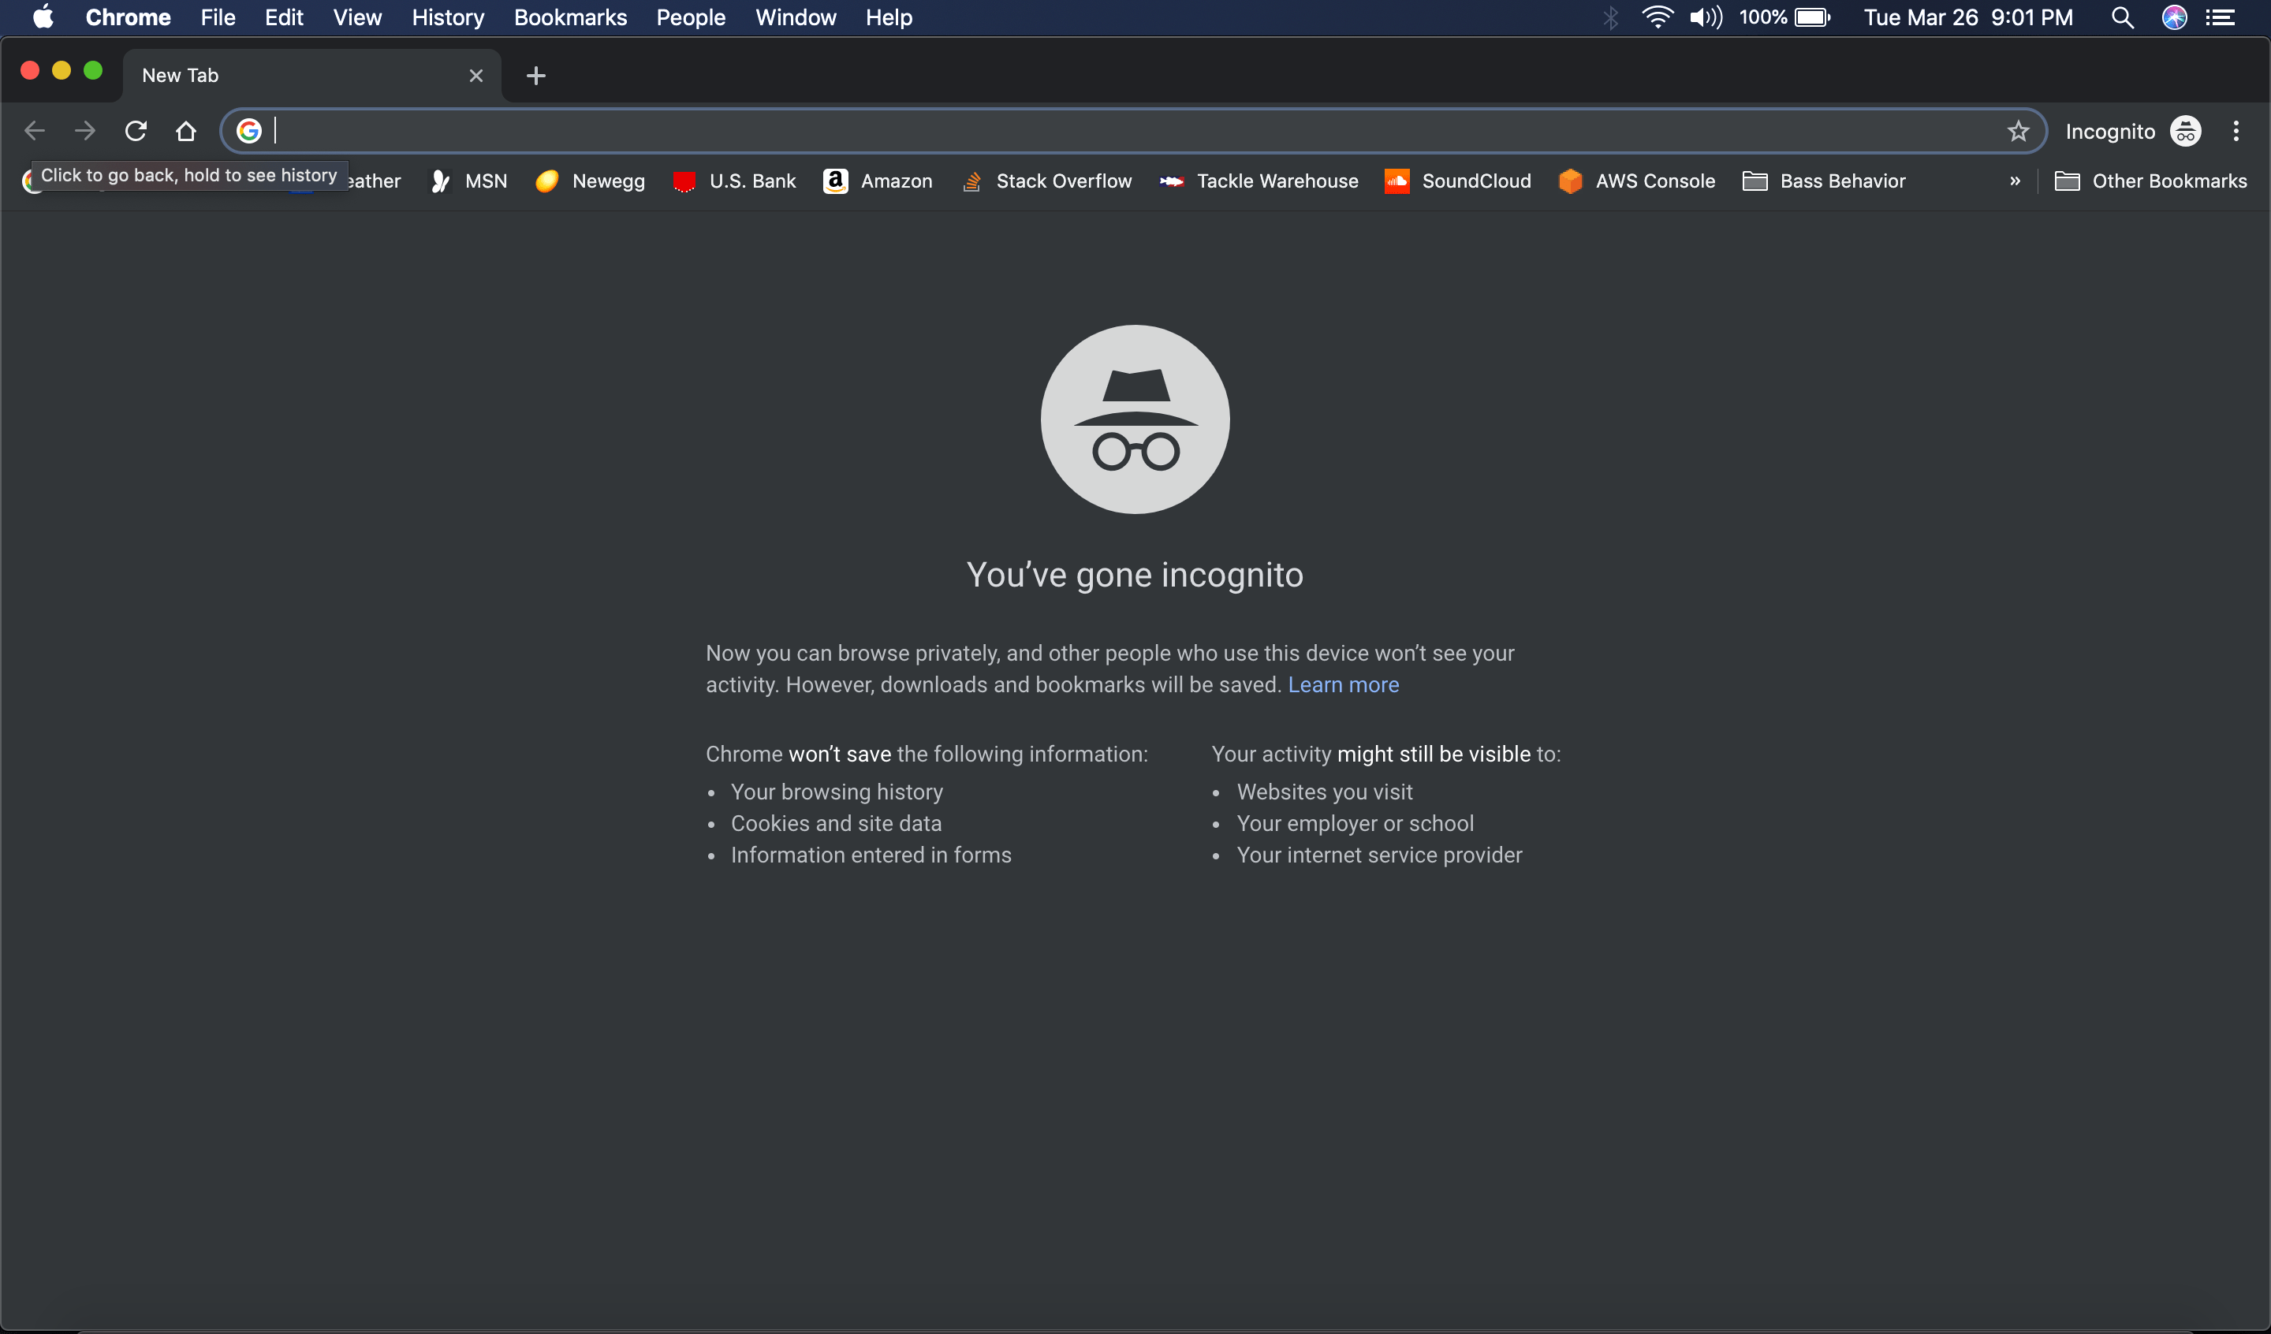
Task: Open the Newegg bookmark
Action: [591, 181]
